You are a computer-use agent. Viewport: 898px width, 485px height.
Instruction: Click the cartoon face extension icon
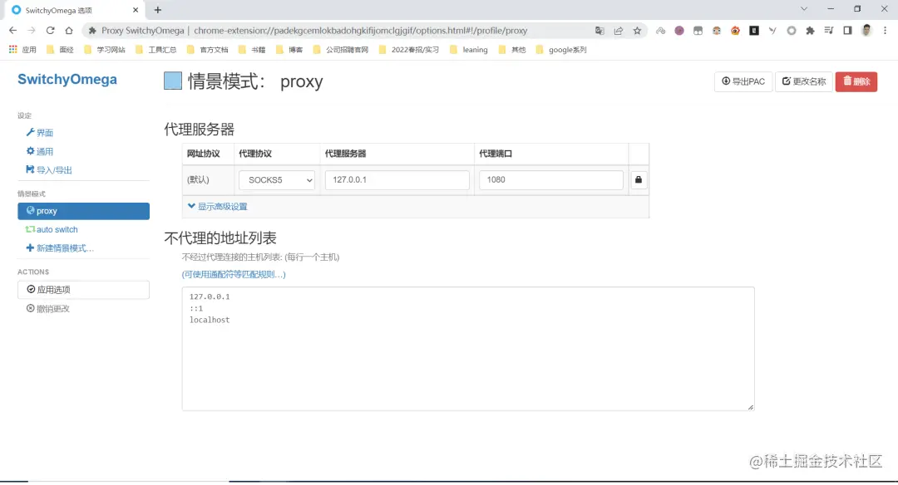tap(717, 31)
